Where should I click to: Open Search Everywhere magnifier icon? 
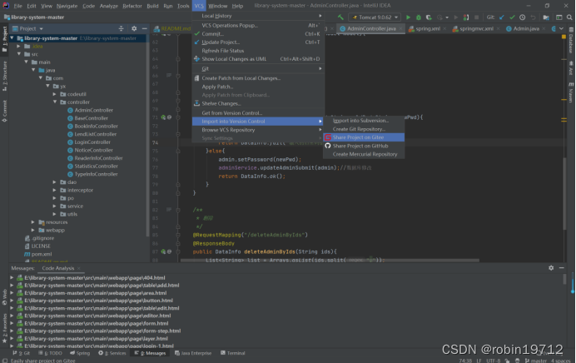tap(569, 17)
